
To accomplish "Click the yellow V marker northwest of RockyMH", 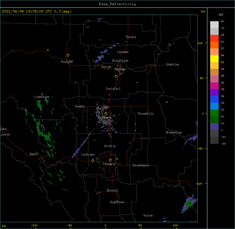I will tap(48, 50).
